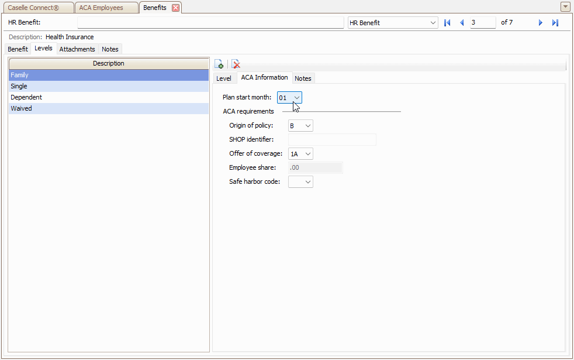Click the HR Benefit search field
574x360 pixels.
tap(210, 23)
